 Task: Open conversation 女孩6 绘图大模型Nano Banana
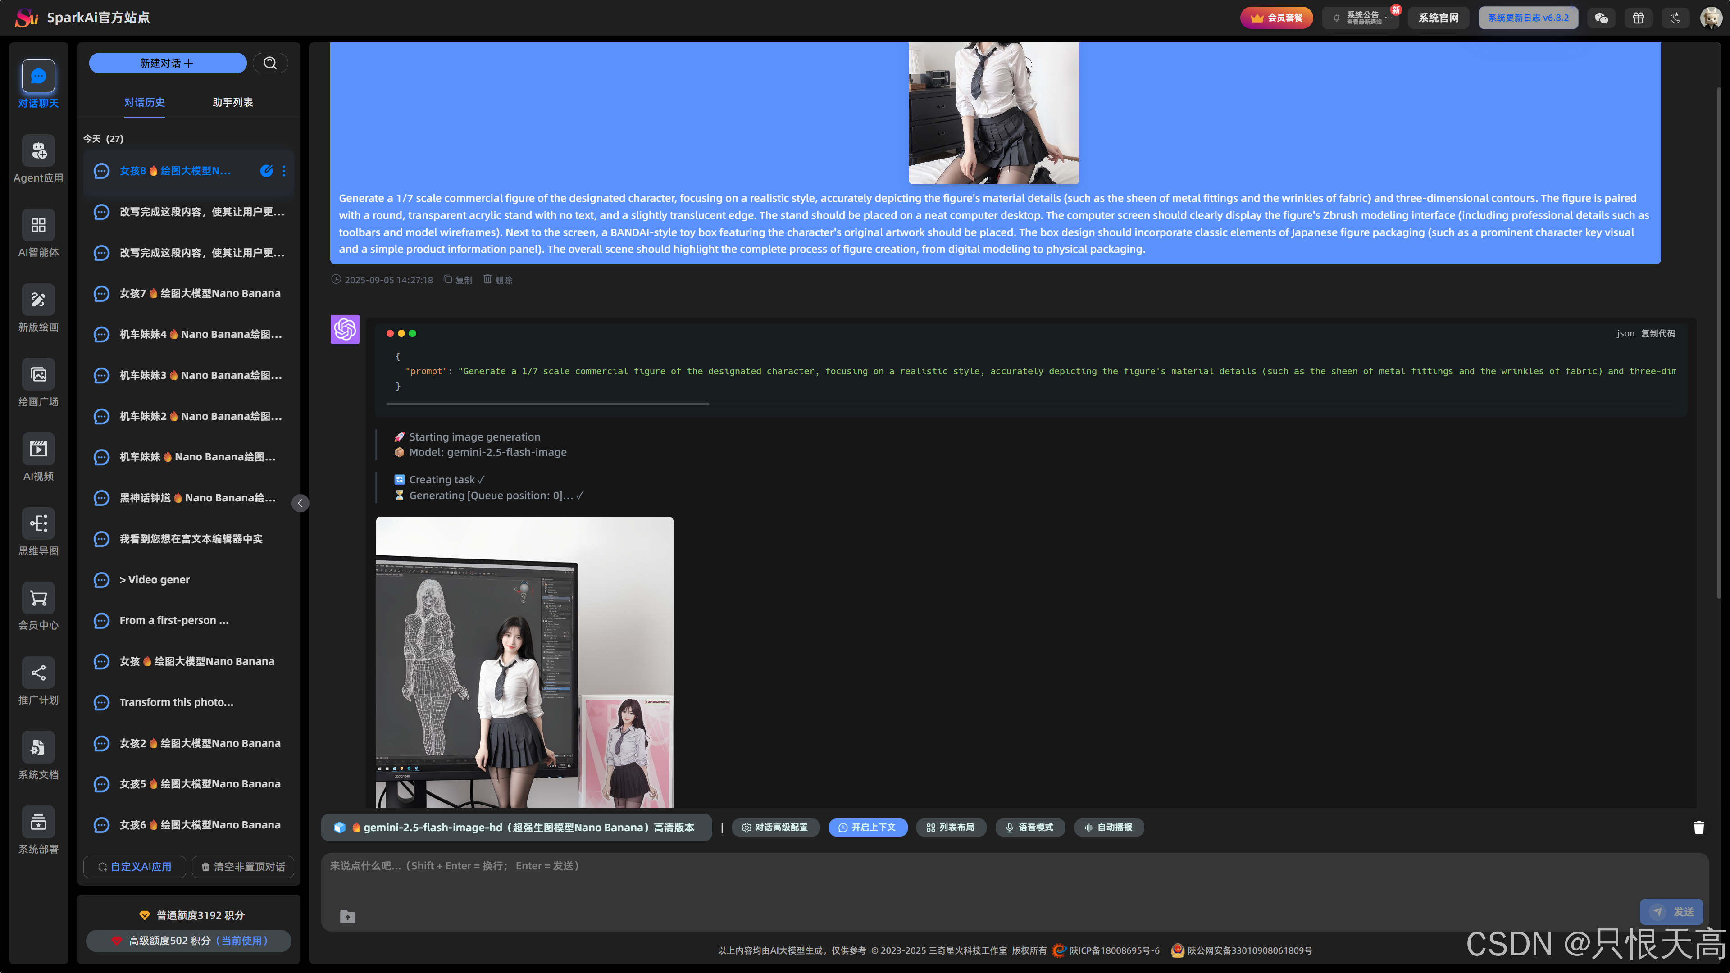(x=189, y=825)
